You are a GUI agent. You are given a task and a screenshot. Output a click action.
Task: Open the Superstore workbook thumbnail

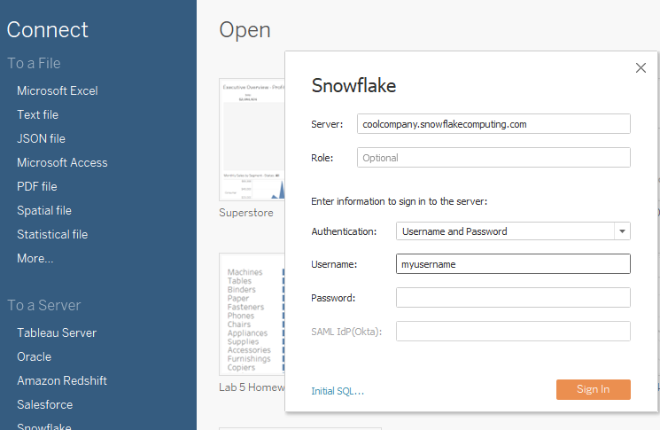(x=252, y=139)
